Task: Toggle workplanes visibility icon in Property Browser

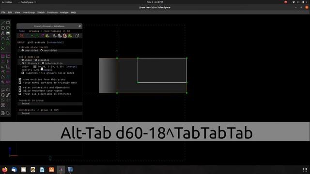Action: (x=21, y=35)
